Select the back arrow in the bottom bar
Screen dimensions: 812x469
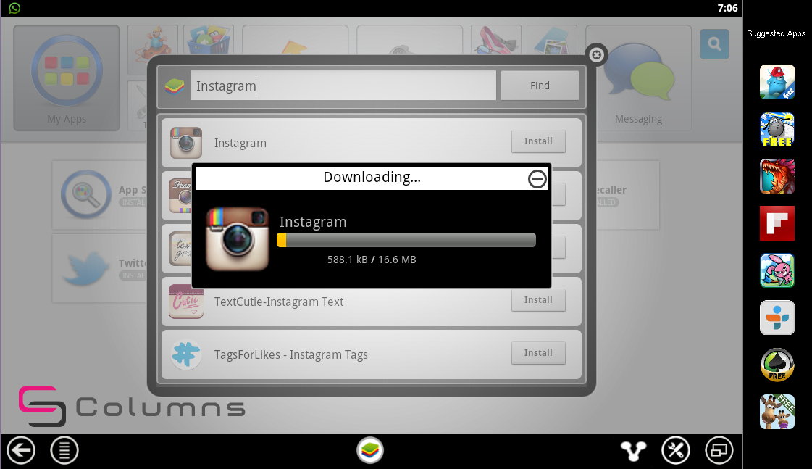click(20, 449)
